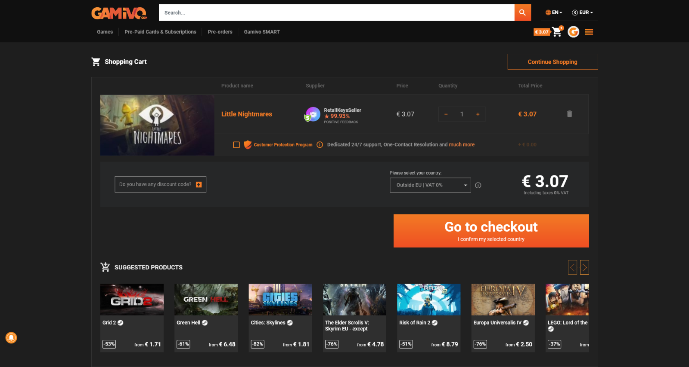Open Europa Universalis IV thumbnail
689x367 pixels.
[x=503, y=300]
